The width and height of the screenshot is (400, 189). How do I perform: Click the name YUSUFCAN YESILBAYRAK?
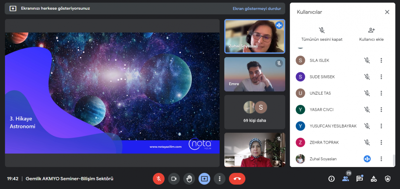tap(333, 126)
